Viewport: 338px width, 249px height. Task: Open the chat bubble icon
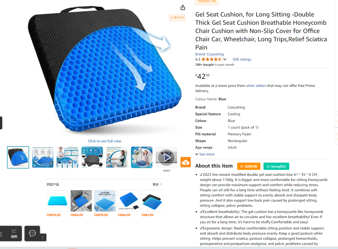pos(32,233)
